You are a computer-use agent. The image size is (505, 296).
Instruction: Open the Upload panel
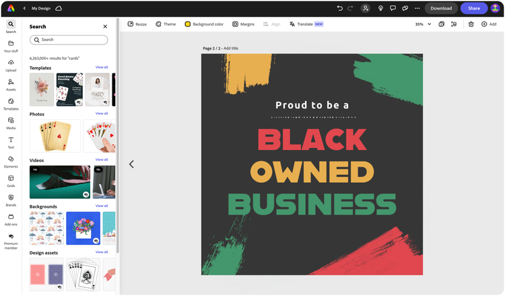click(11, 66)
